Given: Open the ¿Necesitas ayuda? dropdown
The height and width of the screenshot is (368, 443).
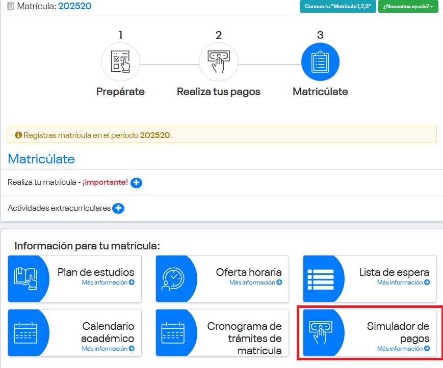Looking at the screenshot, I should pos(408,7).
